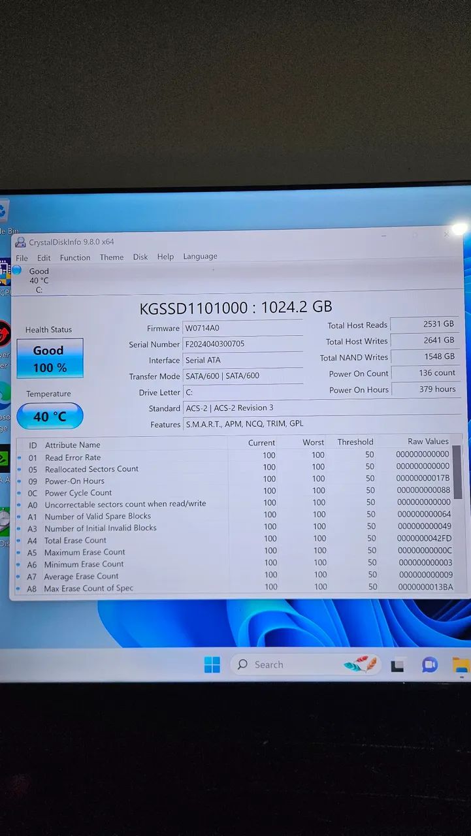Open the Chat icon on the taskbar

point(429,665)
